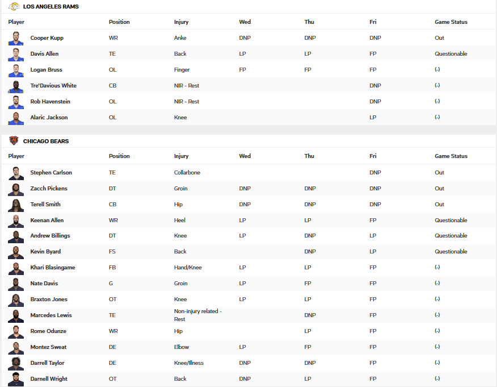Click the Los Angeles Rams team logo
The width and height of the screenshot is (497, 387).
(14, 6)
